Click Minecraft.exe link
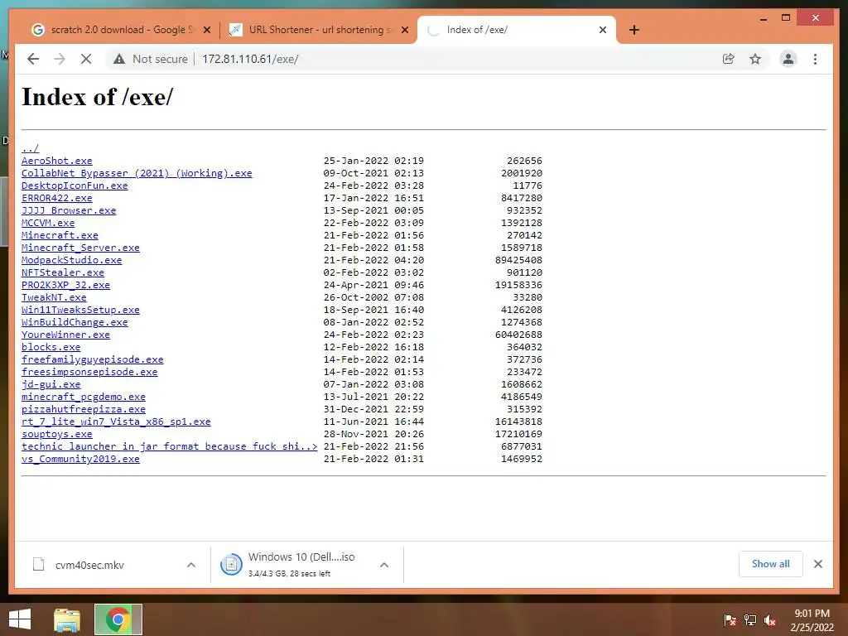The image size is (848, 636). 60,235
